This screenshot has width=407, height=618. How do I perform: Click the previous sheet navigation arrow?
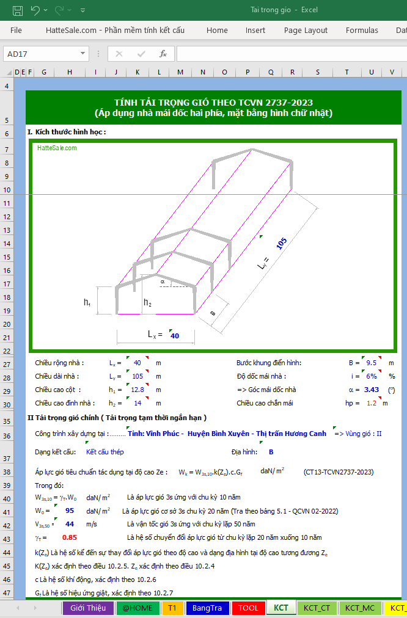(x=17, y=608)
